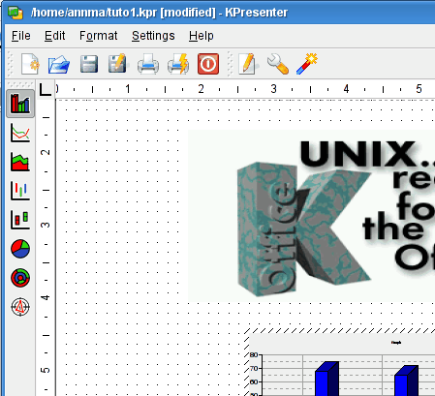
Task: Select the line chart type
Action: tap(20, 133)
